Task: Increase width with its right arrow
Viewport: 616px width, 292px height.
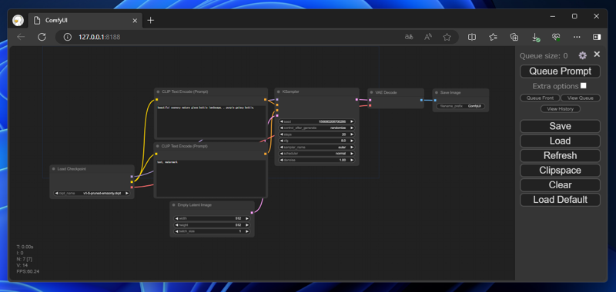Action: point(246,218)
